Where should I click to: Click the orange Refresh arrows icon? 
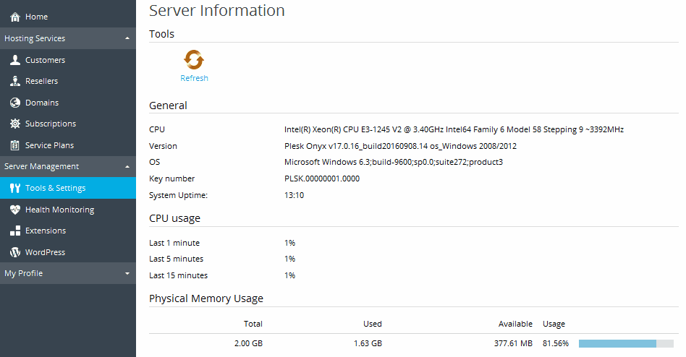click(x=194, y=59)
